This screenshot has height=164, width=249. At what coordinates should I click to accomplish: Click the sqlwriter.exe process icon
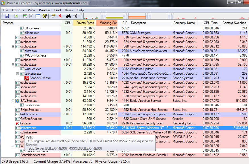pyautogui.click(x=18, y=132)
